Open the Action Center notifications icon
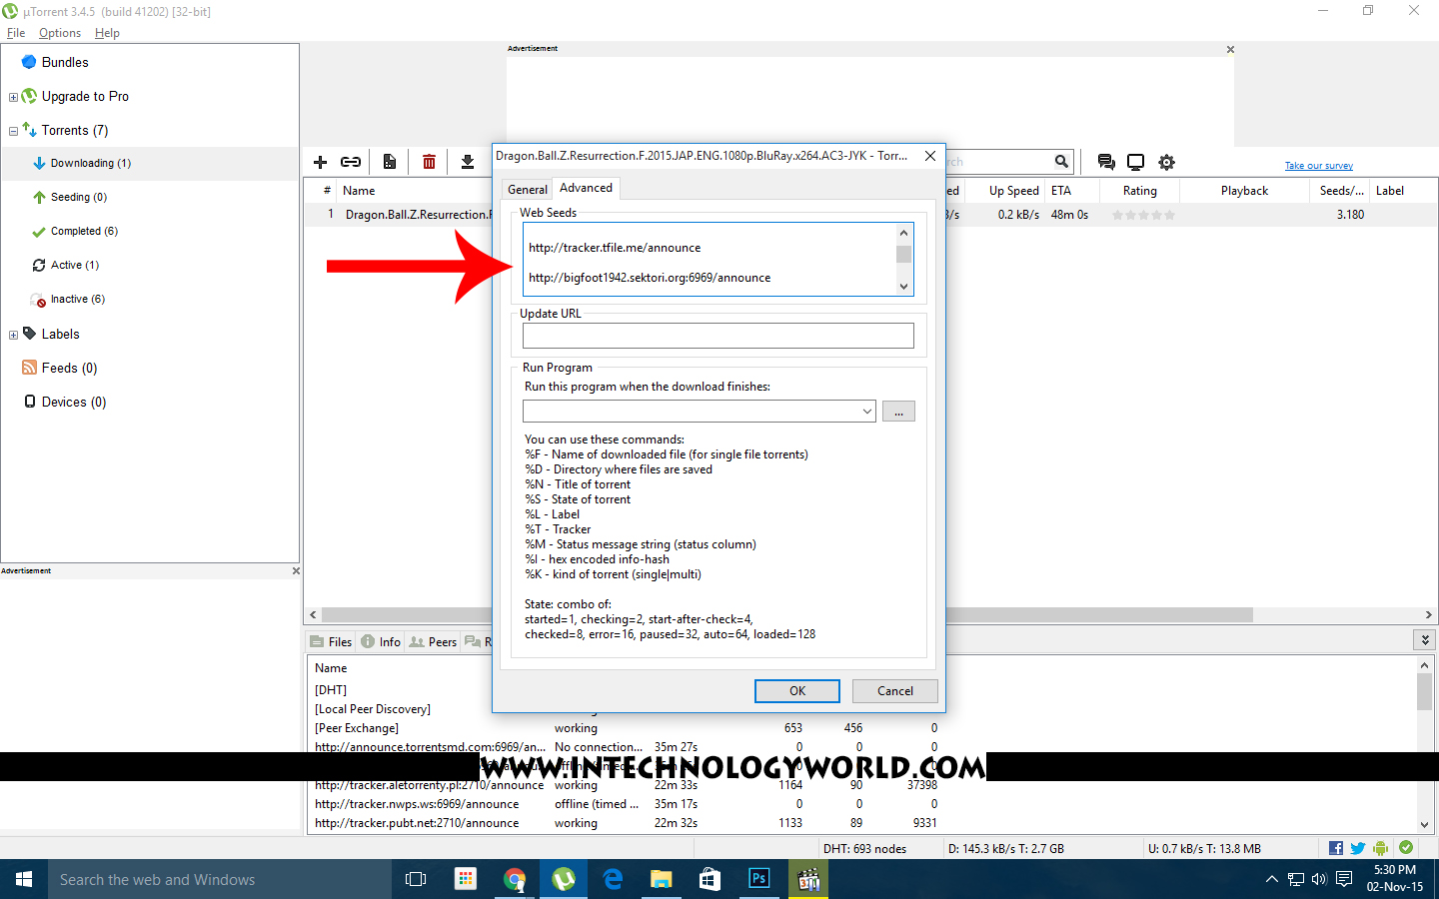The image size is (1439, 899). coord(1344,879)
